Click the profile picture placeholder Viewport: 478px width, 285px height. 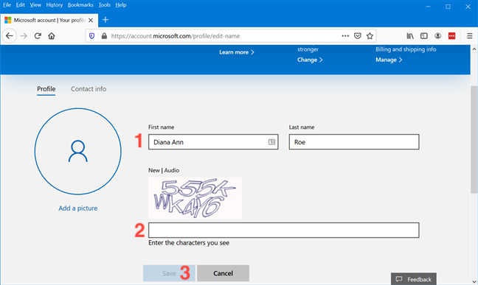click(77, 151)
